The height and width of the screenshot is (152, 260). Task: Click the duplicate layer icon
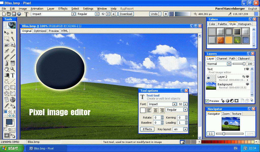click(247, 101)
